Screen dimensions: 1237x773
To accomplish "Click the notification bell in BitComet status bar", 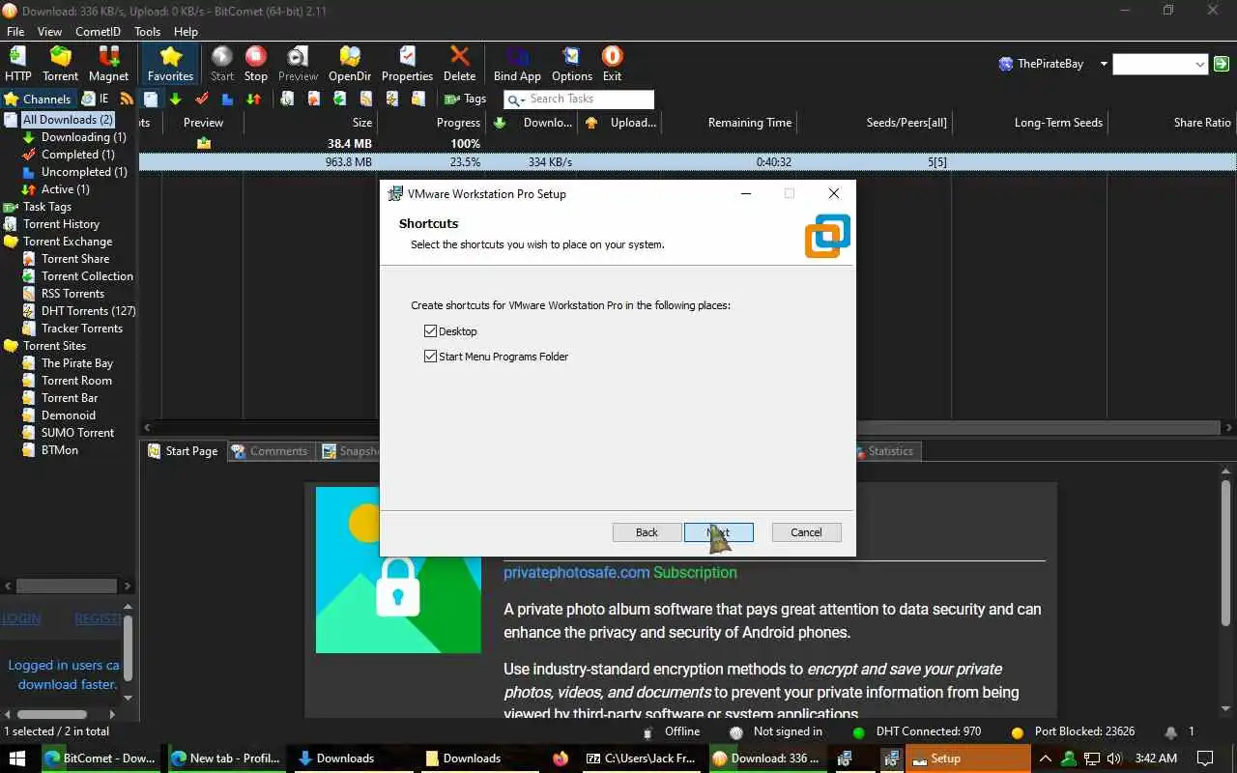I will [1171, 732].
